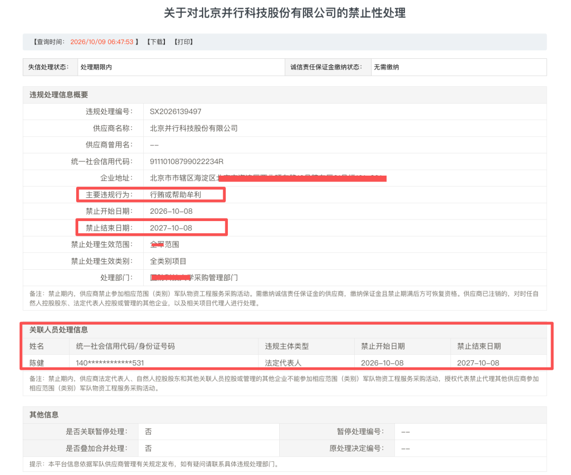The image size is (571, 475).
Task: Select the 采购管理部门 department value
Action: point(194,278)
